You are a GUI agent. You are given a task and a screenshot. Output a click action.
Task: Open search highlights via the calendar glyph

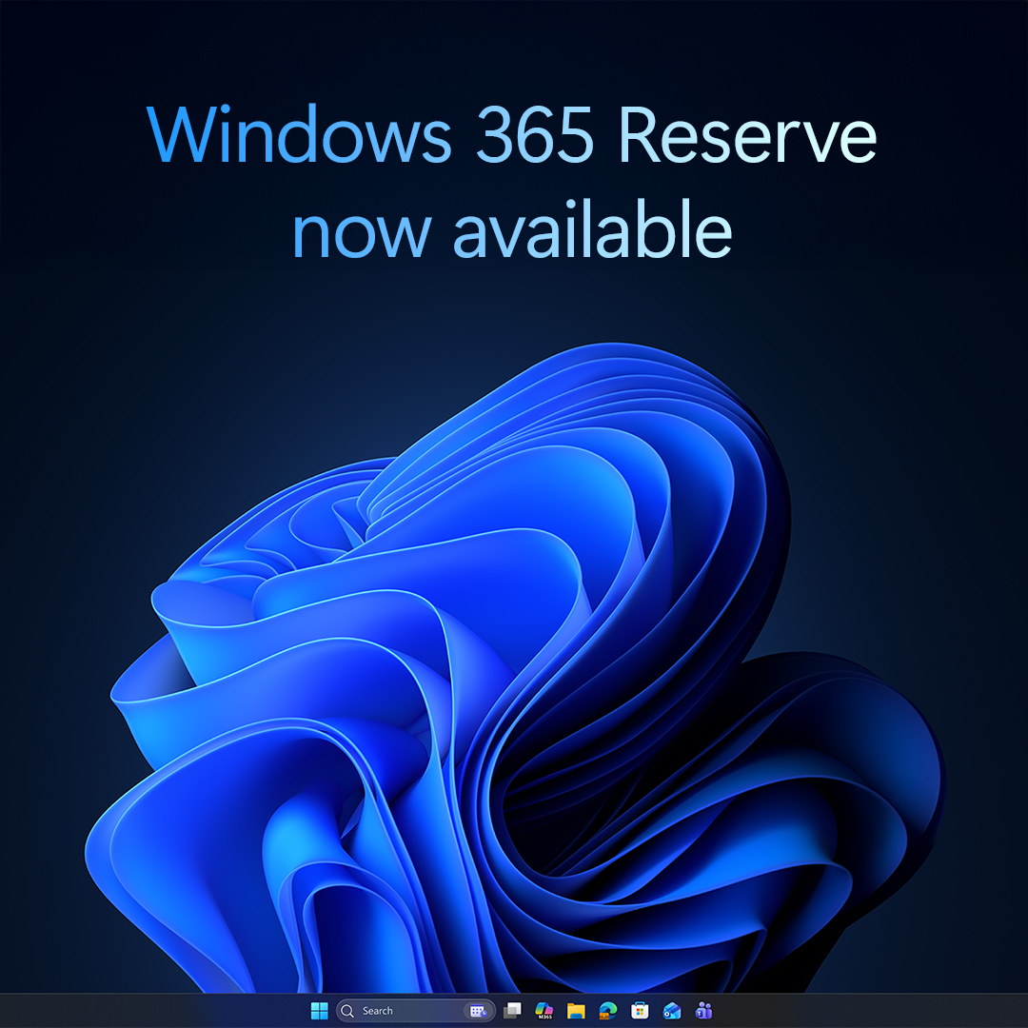[476, 1010]
